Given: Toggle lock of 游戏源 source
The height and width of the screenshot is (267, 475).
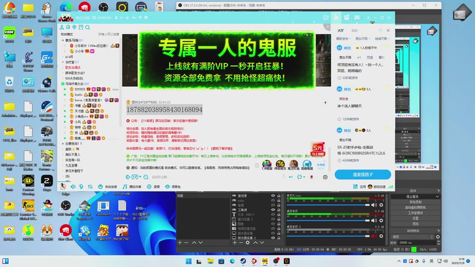Looking at the screenshot, I should (278, 196).
